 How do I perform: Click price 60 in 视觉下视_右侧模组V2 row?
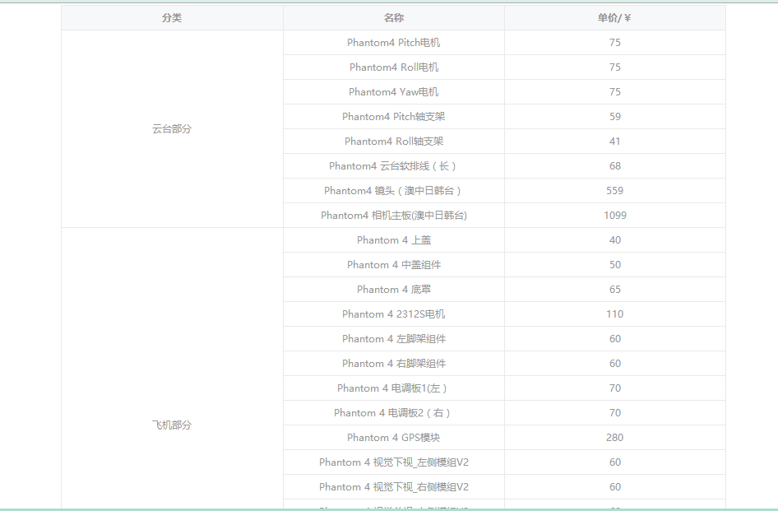coord(615,486)
